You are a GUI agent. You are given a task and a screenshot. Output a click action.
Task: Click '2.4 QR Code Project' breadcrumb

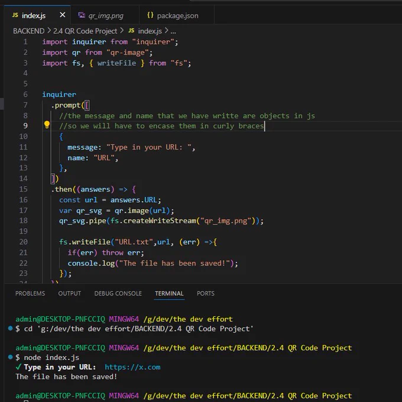point(85,31)
